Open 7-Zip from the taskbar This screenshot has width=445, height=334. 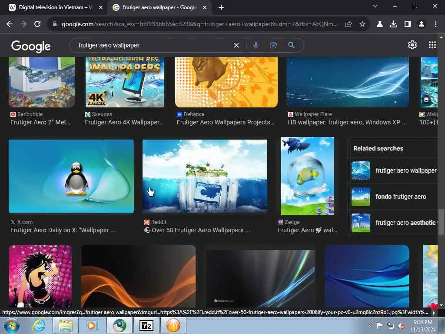point(146,325)
